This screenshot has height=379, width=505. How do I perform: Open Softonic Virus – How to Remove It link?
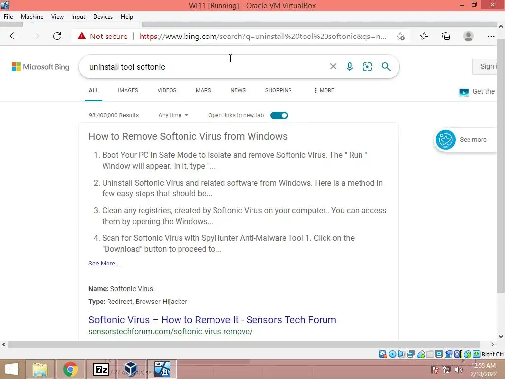pyautogui.click(x=212, y=320)
